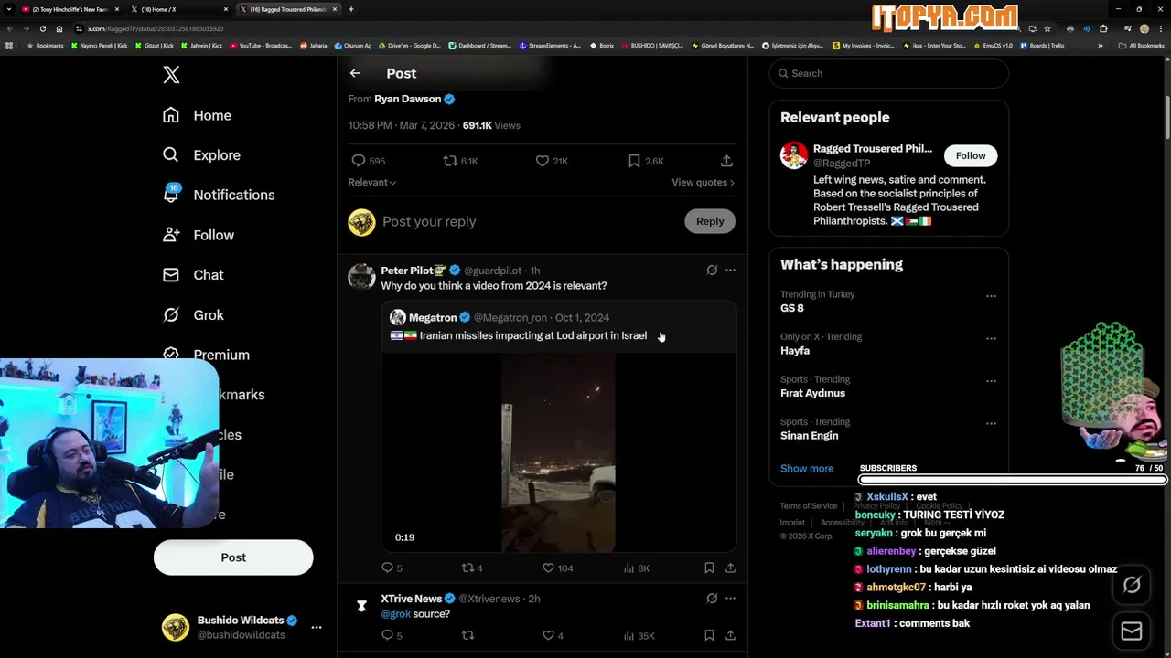Viewport: 1171px width, 658px height.
Task: Open more options for Sinan Engin trend
Action: pyautogui.click(x=991, y=424)
